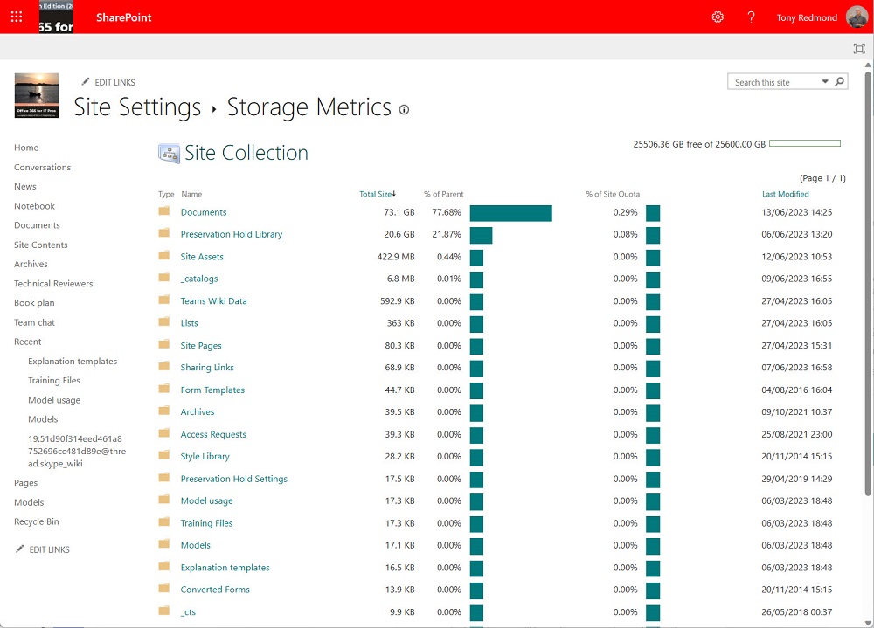The height and width of the screenshot is (628, 874).
Task: Sort by the Last Modified column header
Action: (785, 194)
